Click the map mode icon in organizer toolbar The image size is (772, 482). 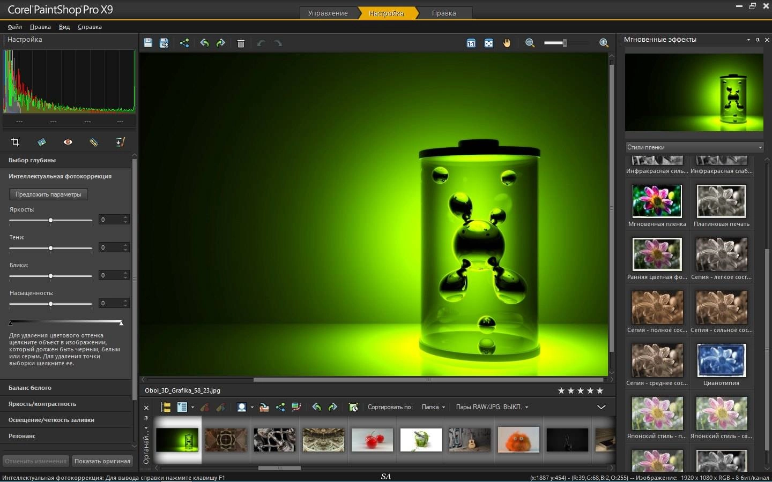[x=296, y=407]
